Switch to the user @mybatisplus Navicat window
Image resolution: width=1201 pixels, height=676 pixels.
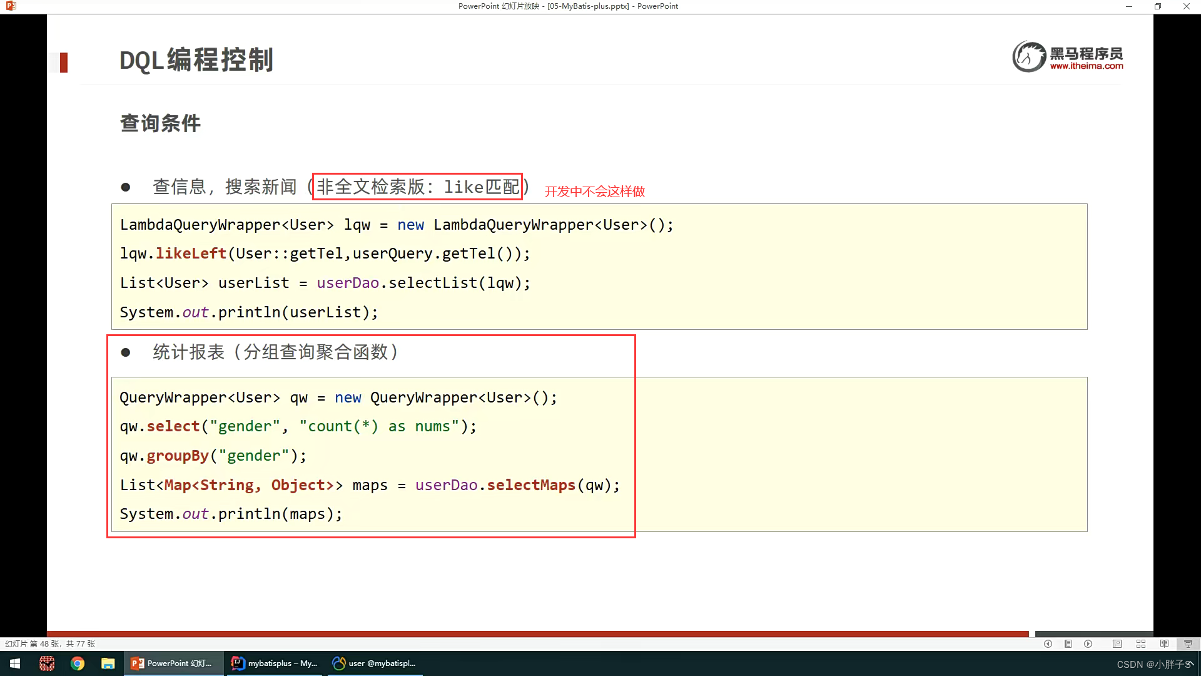tap(374, 663)
